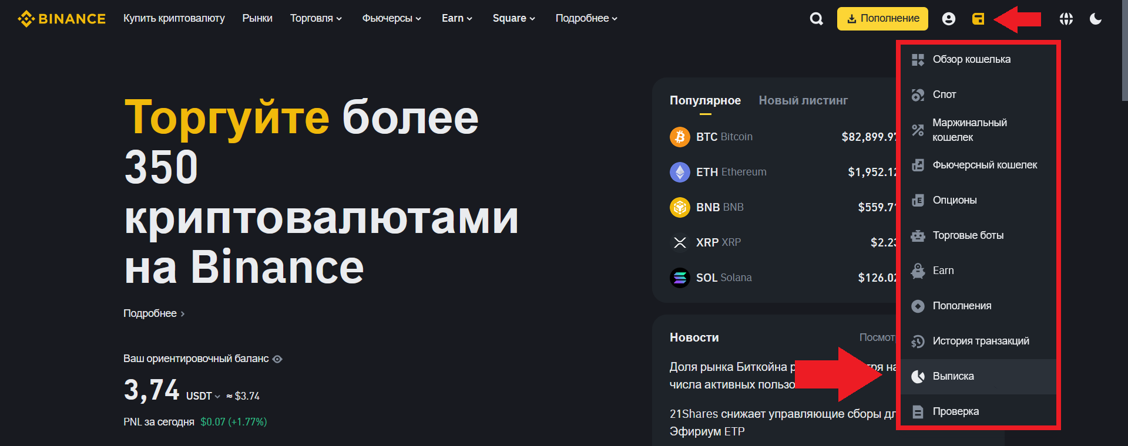Select Обзор кошелька menu entry
This screenshot has width=1128, height=446.
(x=978, y=59)
